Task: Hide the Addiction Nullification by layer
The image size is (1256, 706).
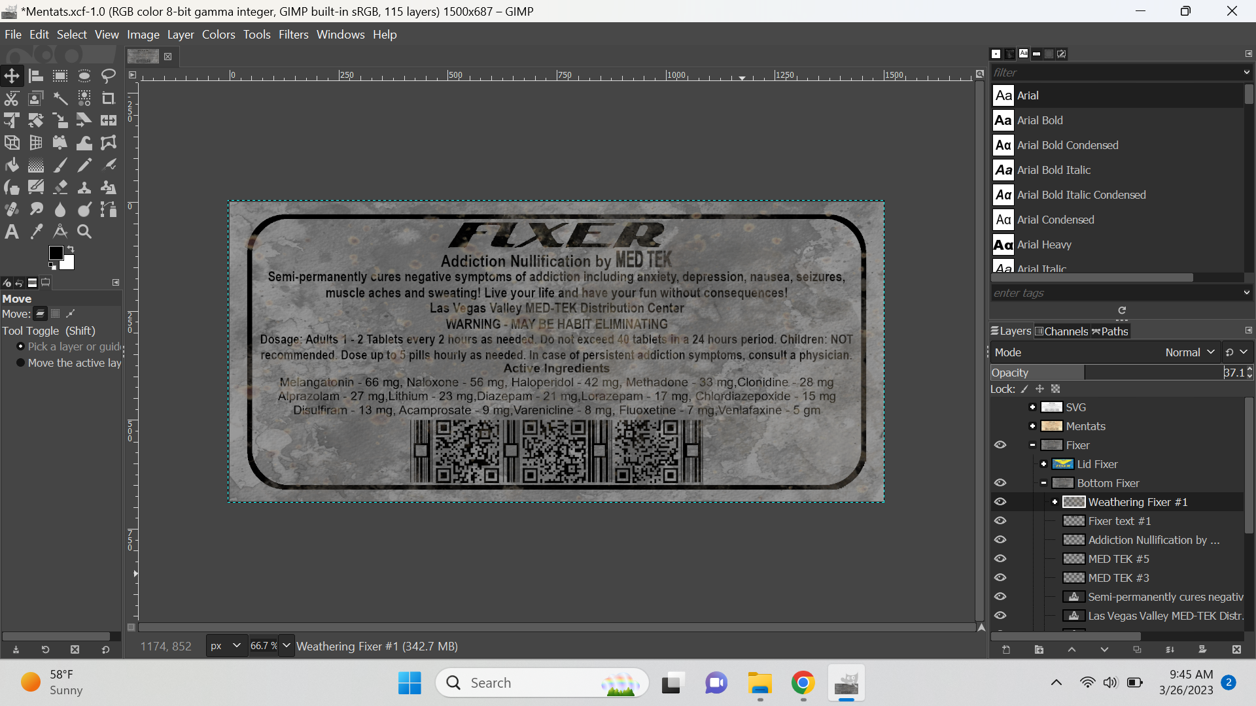Action: point(1000,540)
